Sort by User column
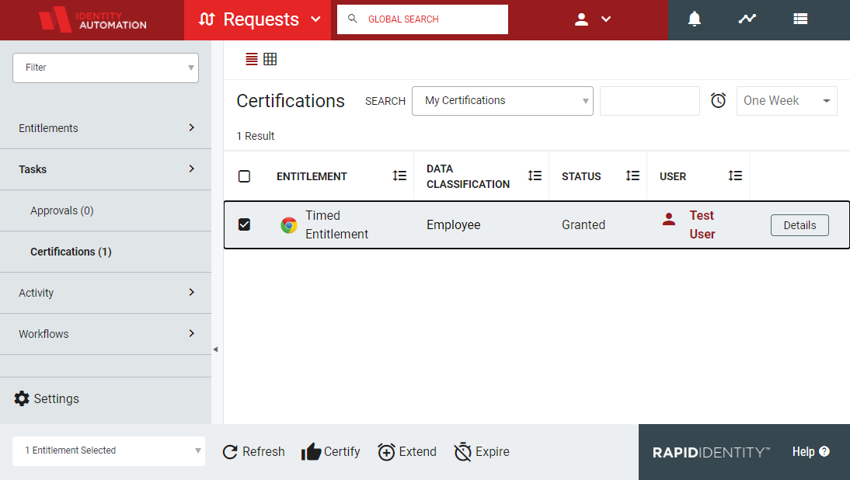This screenshot has height=480, width=850. pos(735,176)
